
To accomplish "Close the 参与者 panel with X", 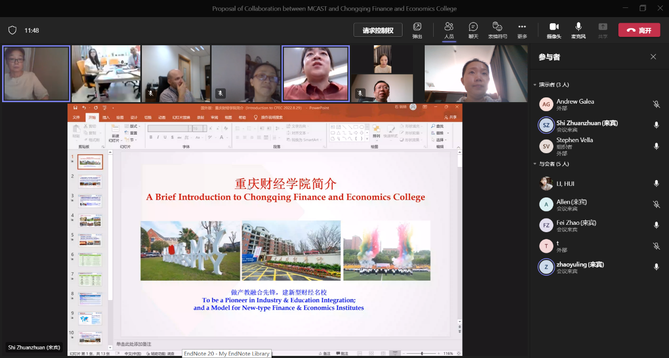I will click(653, 57).
